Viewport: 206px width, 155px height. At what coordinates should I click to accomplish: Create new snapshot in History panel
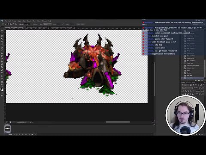pos(199,81)
